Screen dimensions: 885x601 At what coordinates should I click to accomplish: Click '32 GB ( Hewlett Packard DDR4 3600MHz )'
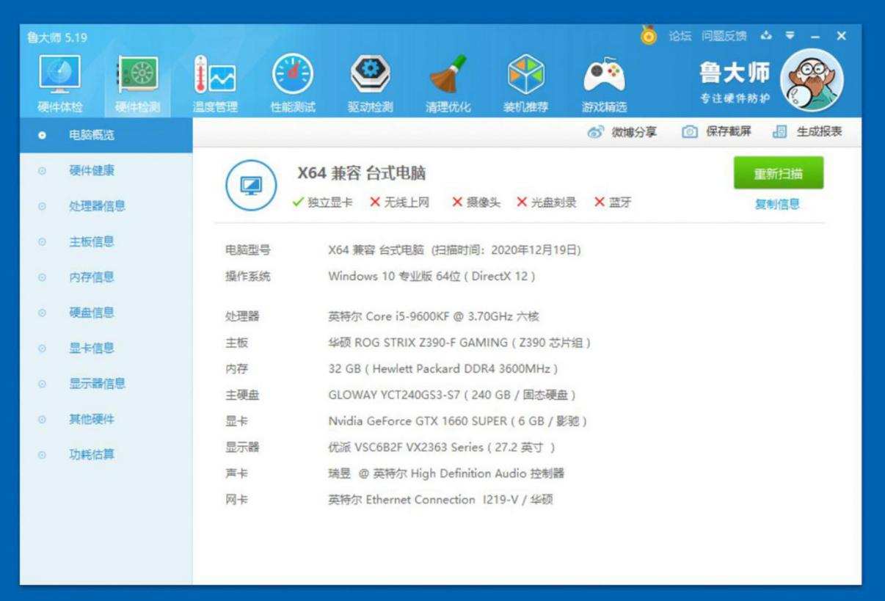pyautogui.click(x=443, y=368)
